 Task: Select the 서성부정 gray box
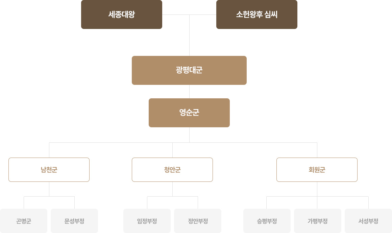(368, 221)
